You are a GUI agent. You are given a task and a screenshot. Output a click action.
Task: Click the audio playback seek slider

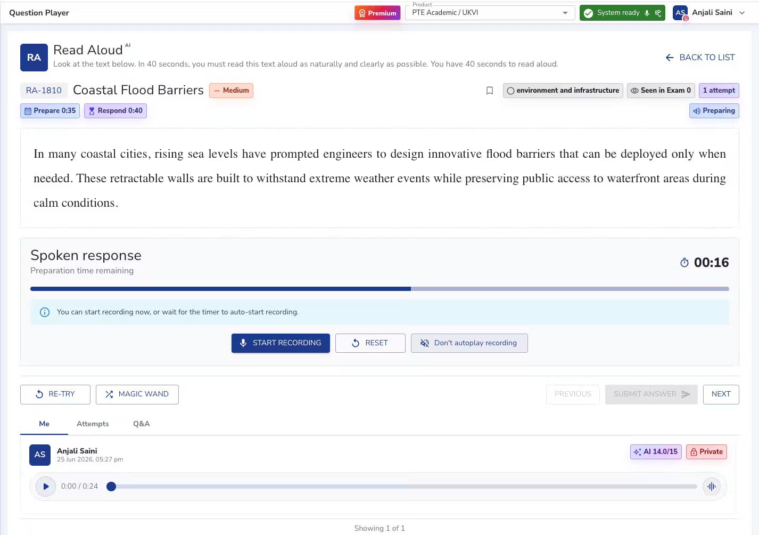404,487
